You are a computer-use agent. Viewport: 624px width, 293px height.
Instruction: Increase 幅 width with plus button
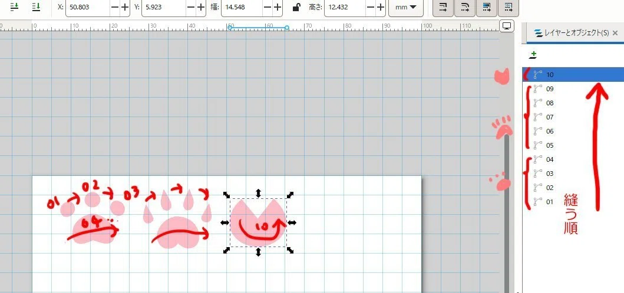point(278,7)
